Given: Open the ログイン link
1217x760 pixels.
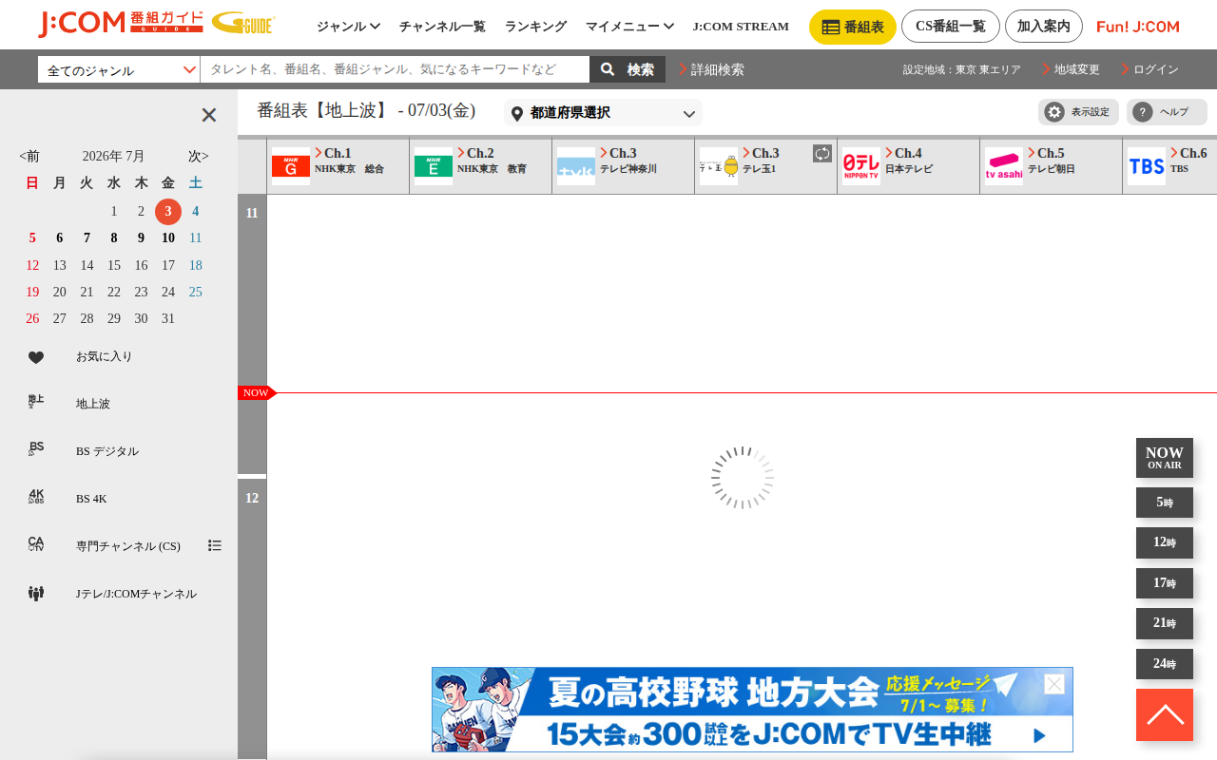Looking at the screenshot, I should [x=1155, y=69].
